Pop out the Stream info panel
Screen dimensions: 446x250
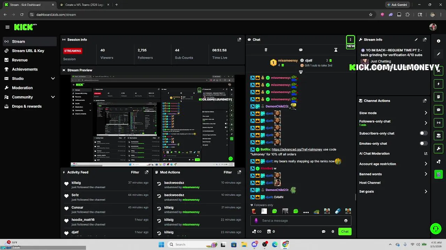424,40
